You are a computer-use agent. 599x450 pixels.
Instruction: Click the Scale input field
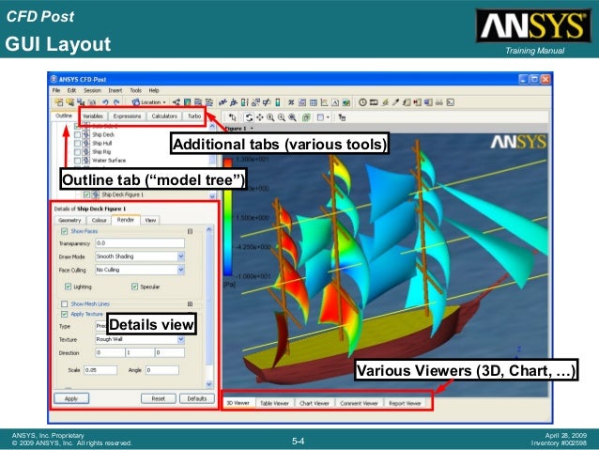coord(100,370)
